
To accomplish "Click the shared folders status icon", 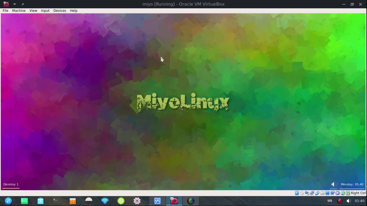I will [x=322, y=193].
